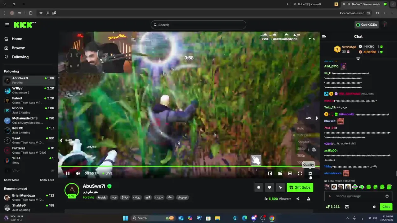The width and height of the screenshot is (397, 223).
Task: Pause the live stream
Action: pyautogui.click(x=68, y=173)
